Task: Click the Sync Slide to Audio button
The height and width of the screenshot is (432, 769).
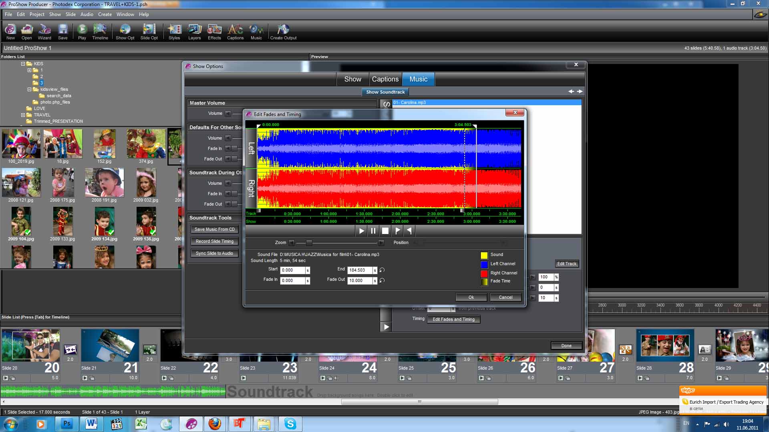Action: (214, 253)
